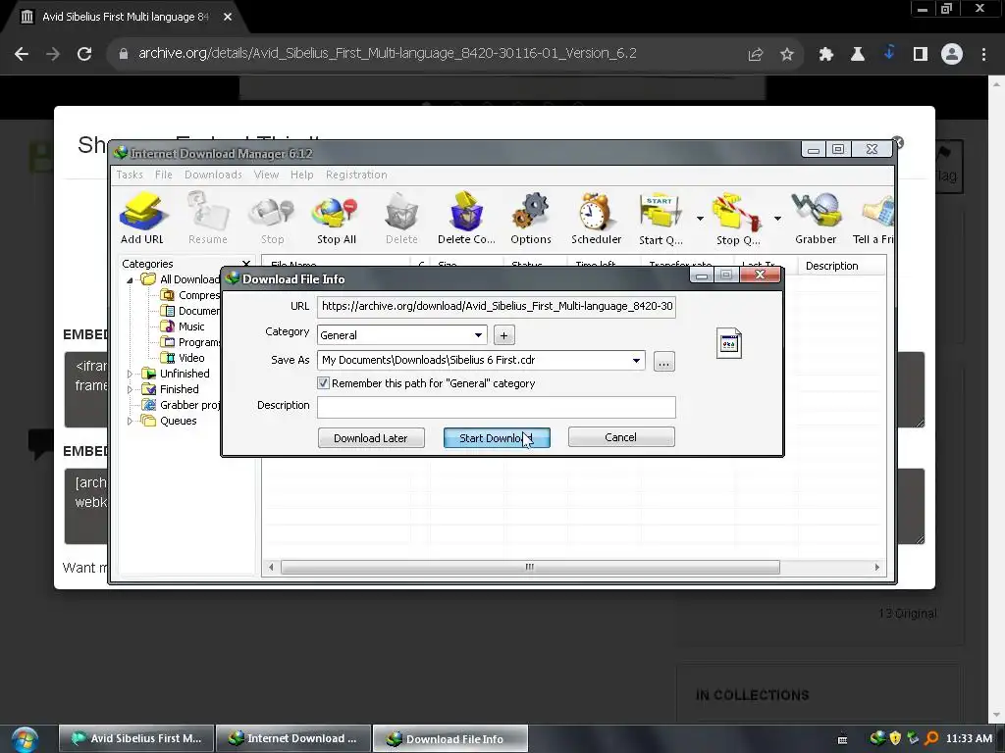Screen dimensions: 1005x753
Task: Toggle Chrome side panel icon
Action: pos(921,55)
